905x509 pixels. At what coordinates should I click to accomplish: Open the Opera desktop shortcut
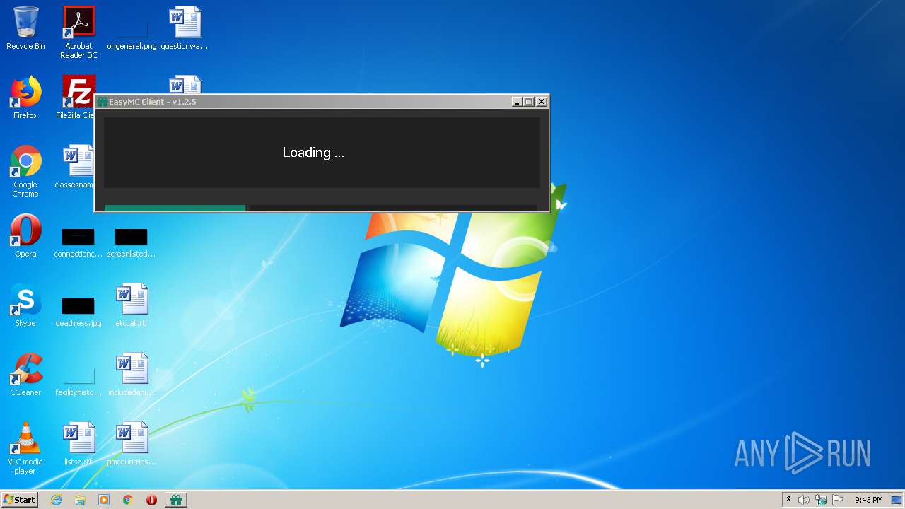click(25, 236)
